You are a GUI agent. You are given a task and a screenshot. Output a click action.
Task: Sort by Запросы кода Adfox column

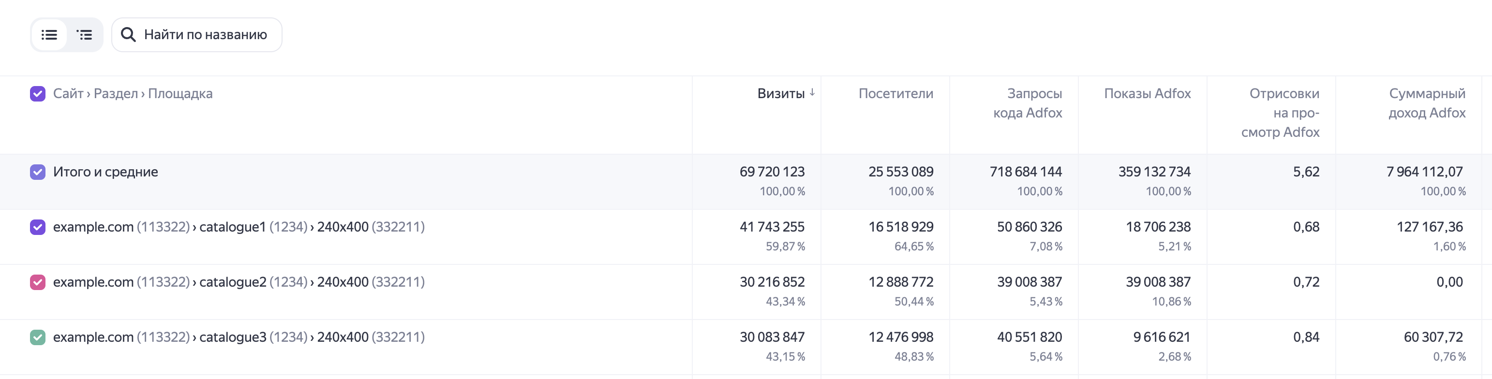click(1028, 103)
